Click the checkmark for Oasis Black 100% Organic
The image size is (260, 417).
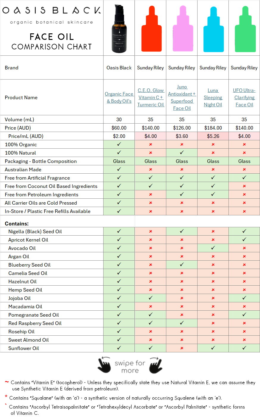tap(119, 144)
